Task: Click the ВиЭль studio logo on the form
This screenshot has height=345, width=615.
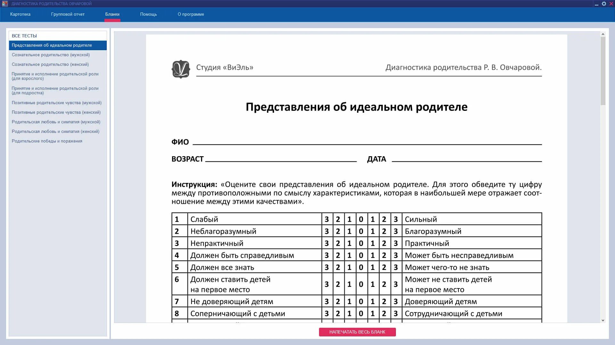Action: click(181, 69)
